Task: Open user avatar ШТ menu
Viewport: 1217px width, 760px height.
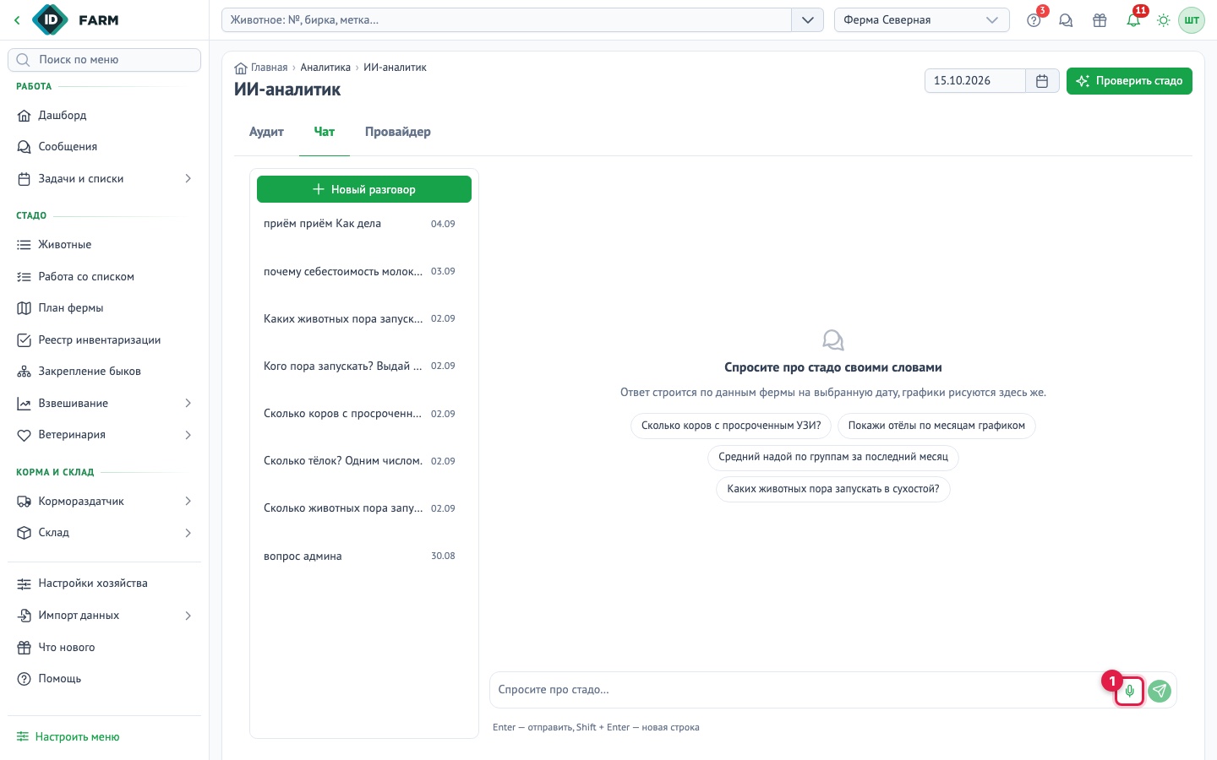Action: pyautogui.click(x=1192, y=20)
